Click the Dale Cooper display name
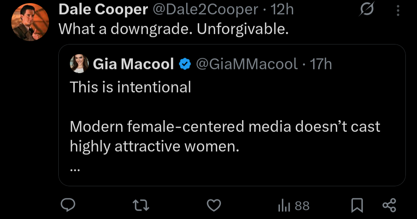Image resolution: width=417 pixels, height=219 pixels. (x=103, y=10)
